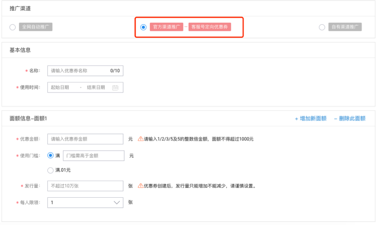Click the 增加新面额 link

310,118
